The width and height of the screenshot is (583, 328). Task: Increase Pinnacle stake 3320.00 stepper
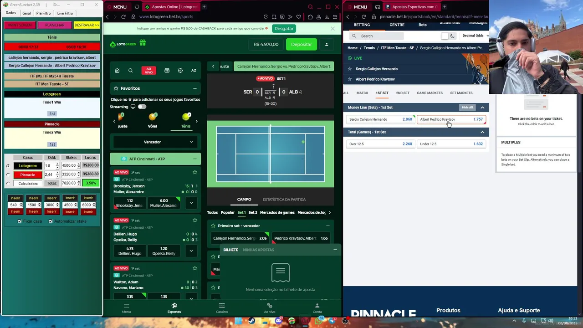tap(79, 173)
